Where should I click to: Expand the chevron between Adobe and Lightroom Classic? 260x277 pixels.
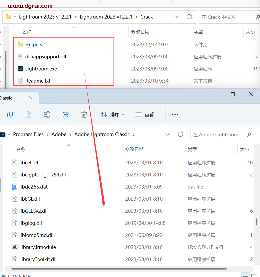tap(70, 135)
